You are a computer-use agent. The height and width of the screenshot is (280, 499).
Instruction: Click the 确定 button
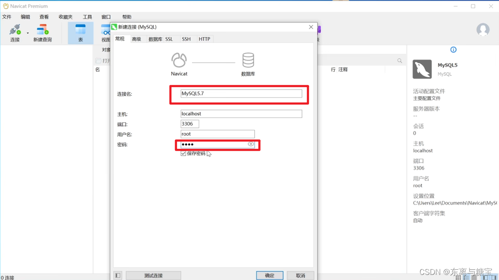270,276
